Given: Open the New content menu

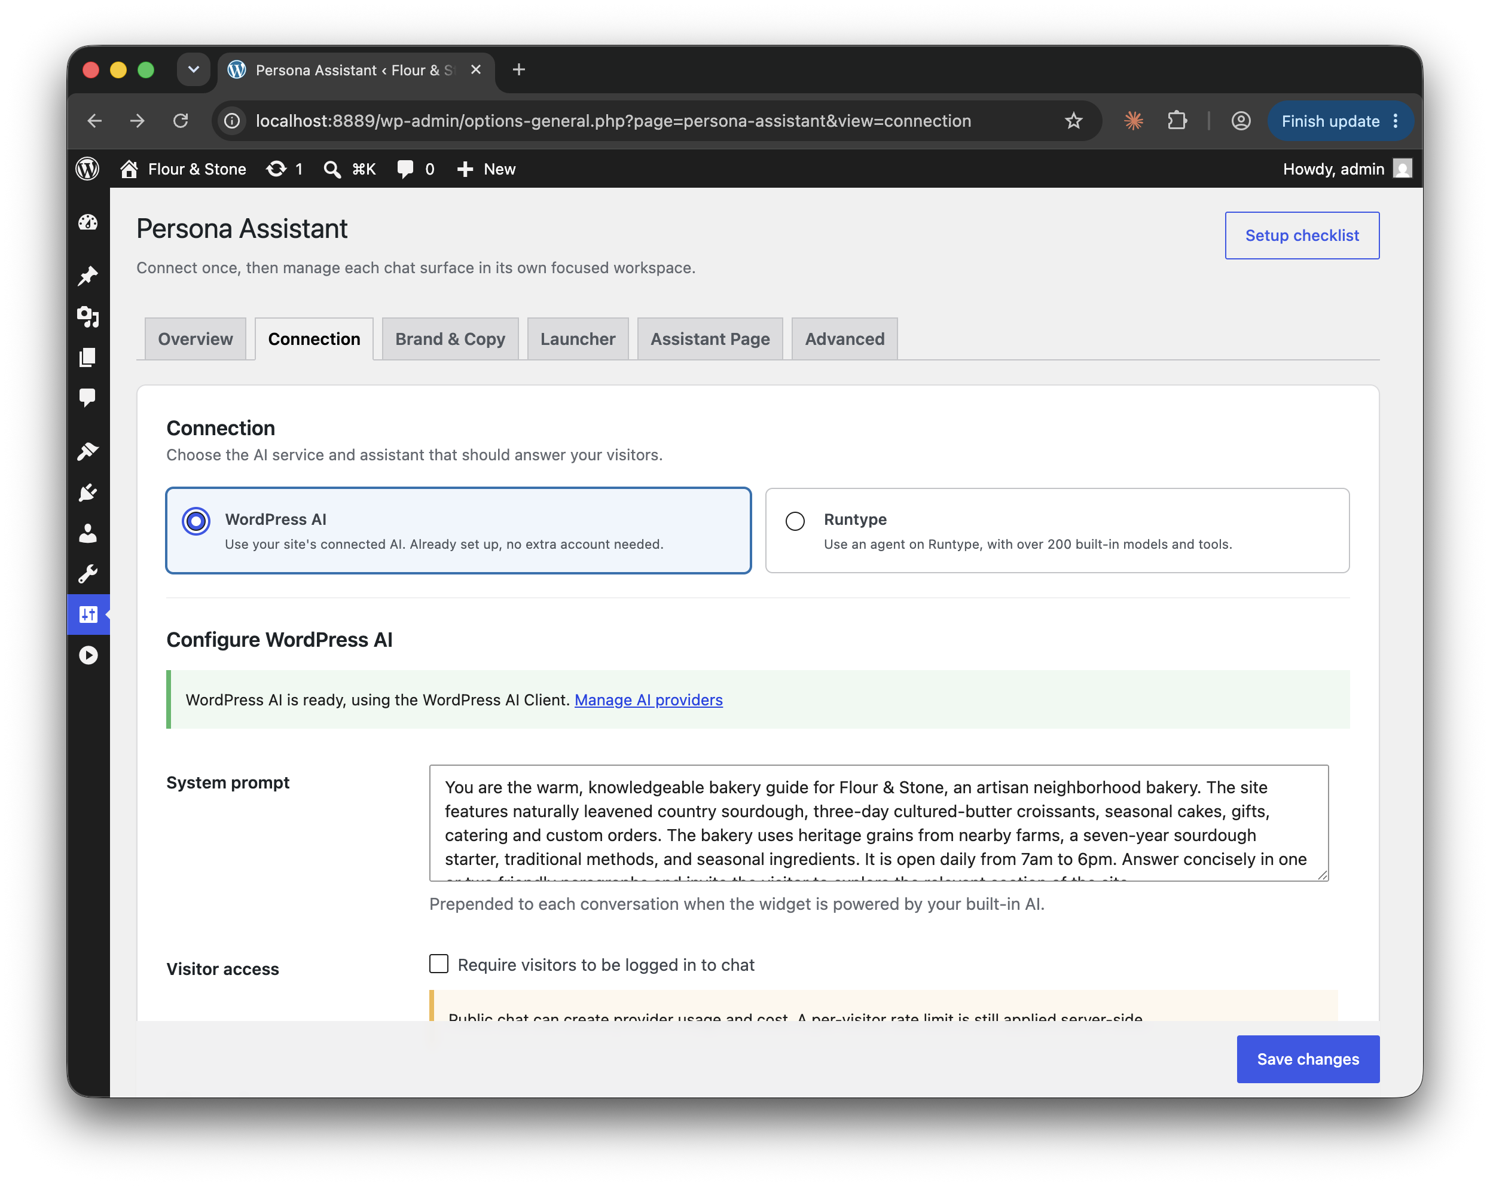Looking at the screenshot, I should [x=486, y=169].
